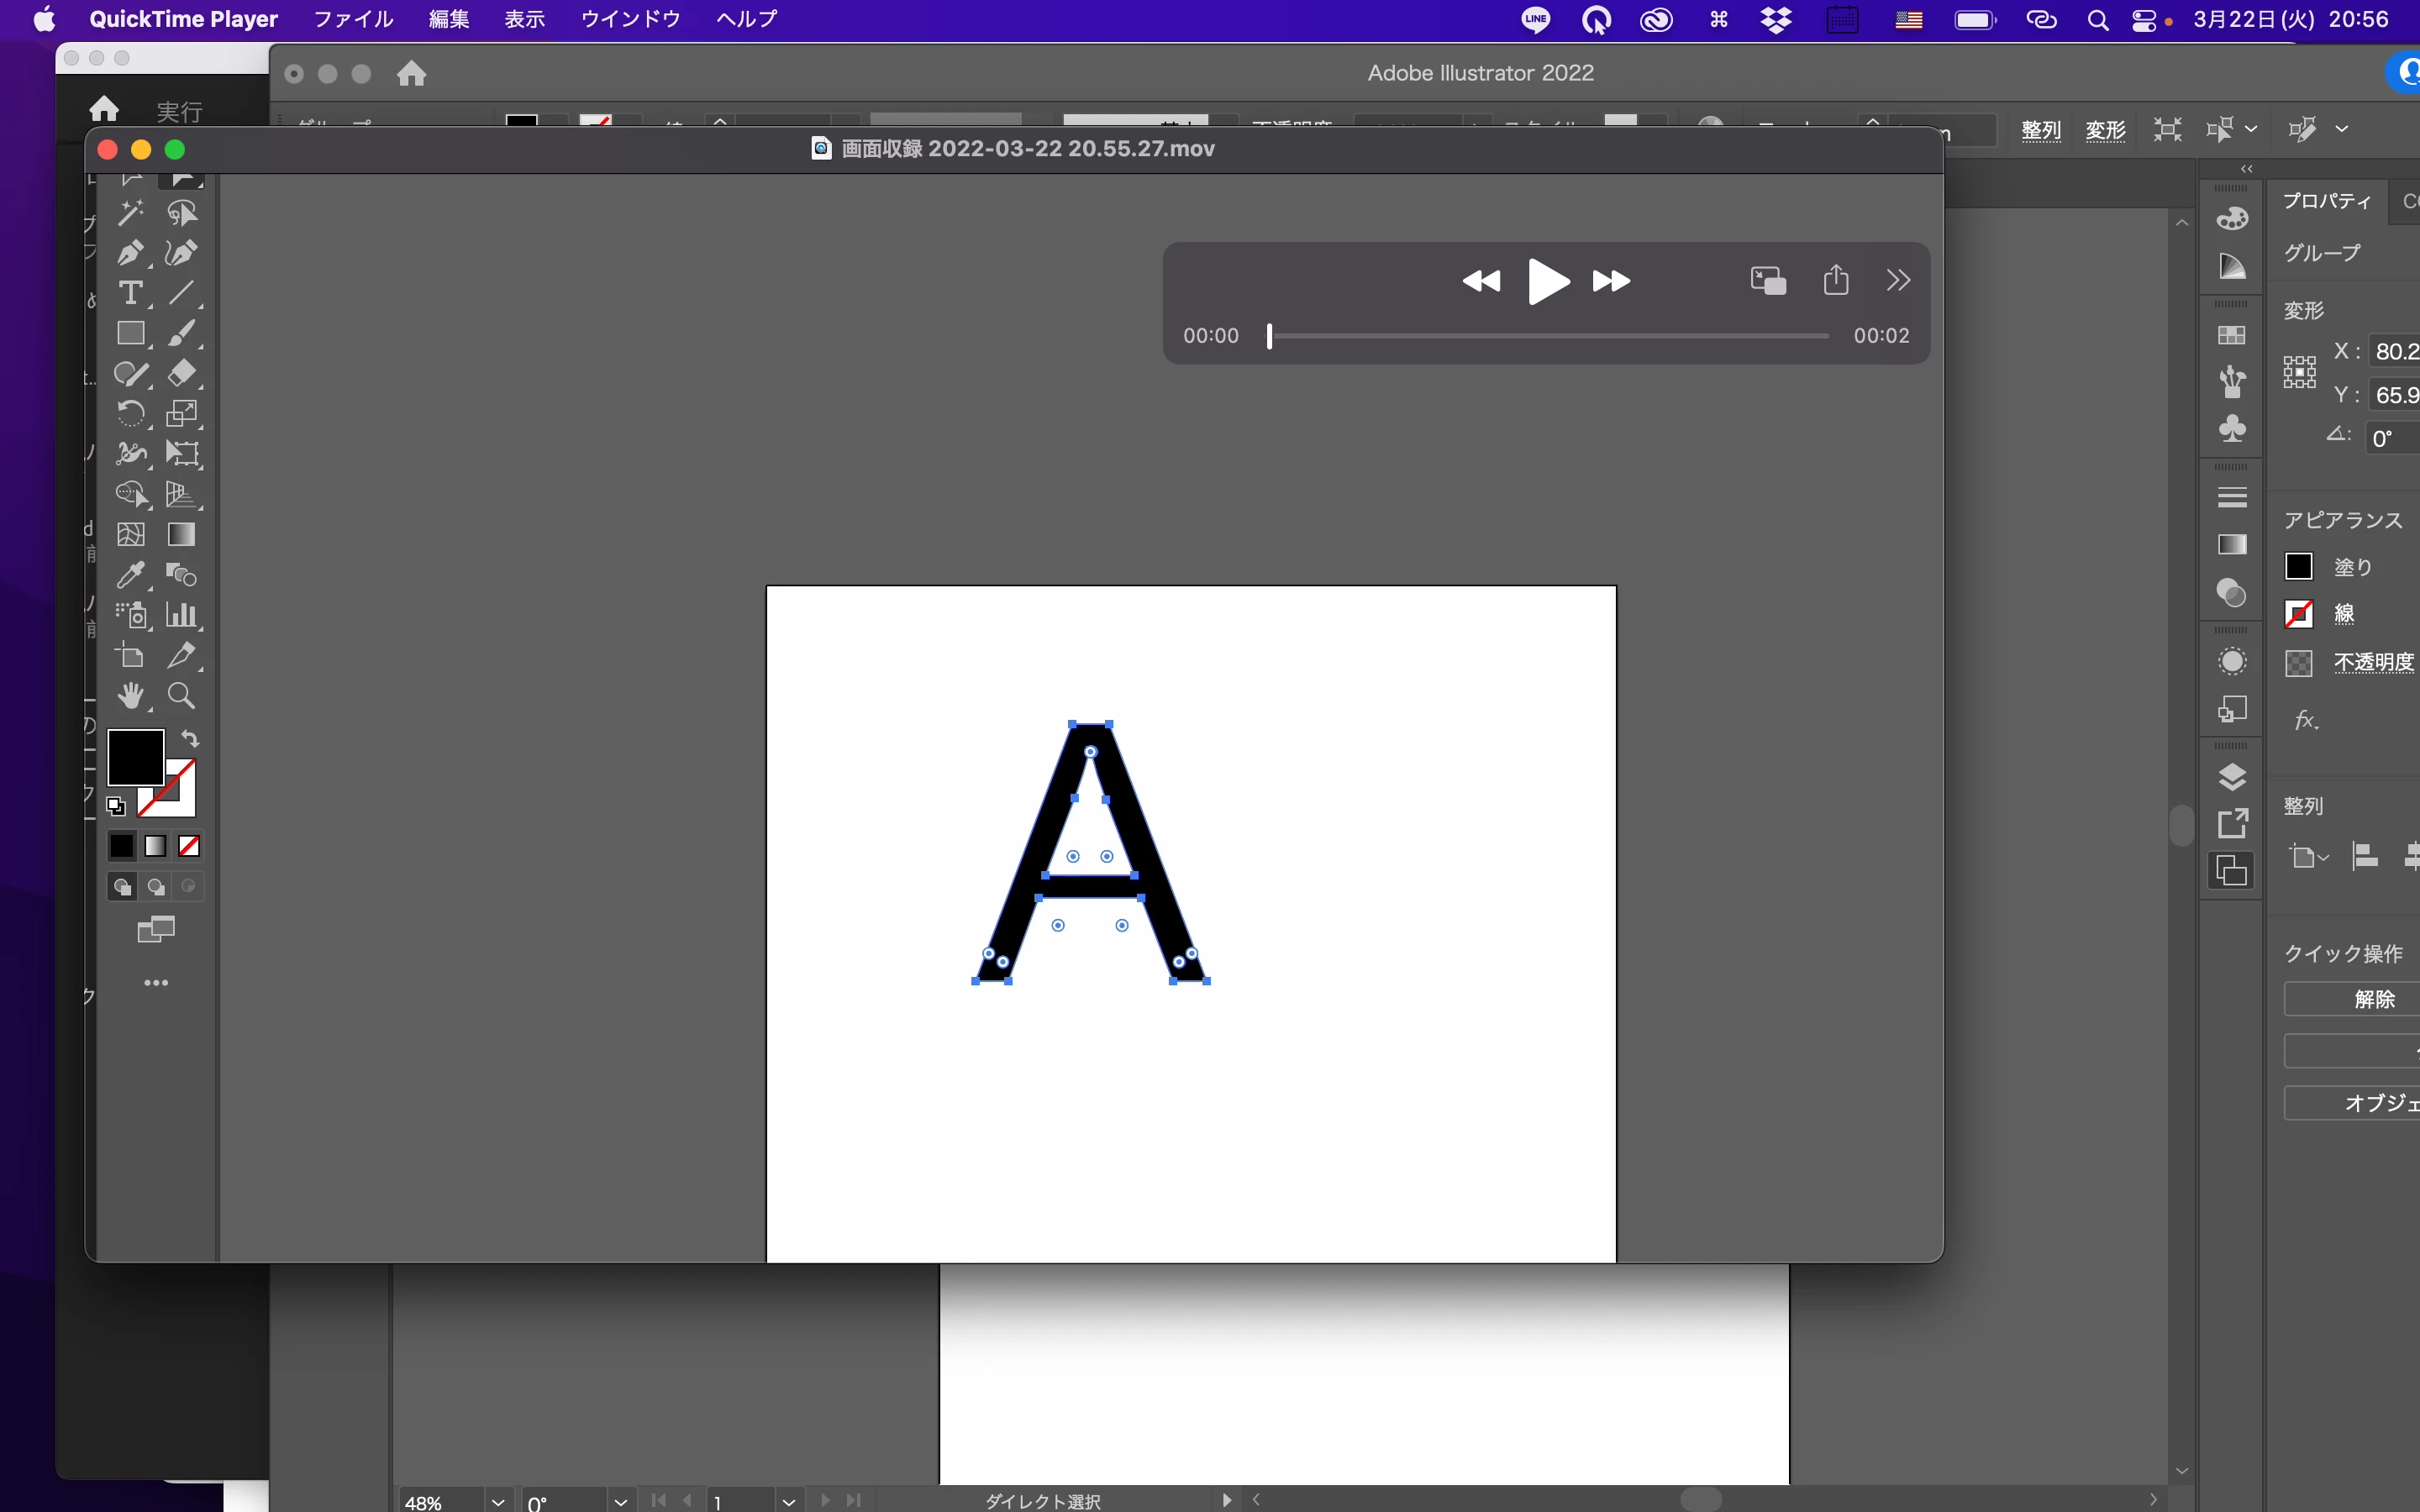The image size is (2420, 1512).
Task: Set paint mode to None
Action: 189,846
